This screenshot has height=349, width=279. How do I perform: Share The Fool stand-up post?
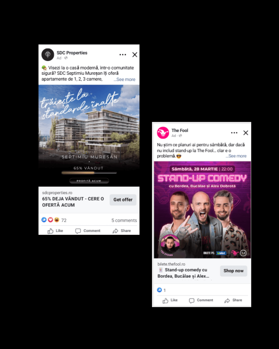tap(233, 300)
